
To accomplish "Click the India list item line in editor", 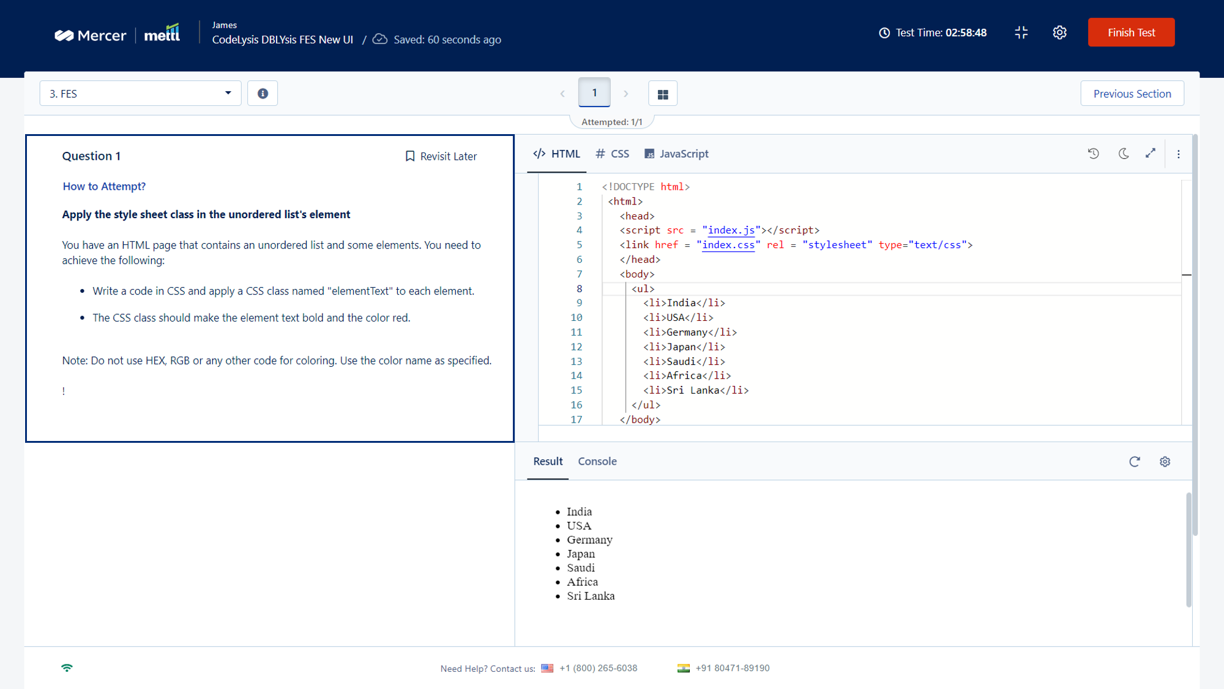I will coord(684,303).
